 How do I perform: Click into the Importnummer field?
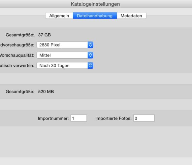point(78,118)
